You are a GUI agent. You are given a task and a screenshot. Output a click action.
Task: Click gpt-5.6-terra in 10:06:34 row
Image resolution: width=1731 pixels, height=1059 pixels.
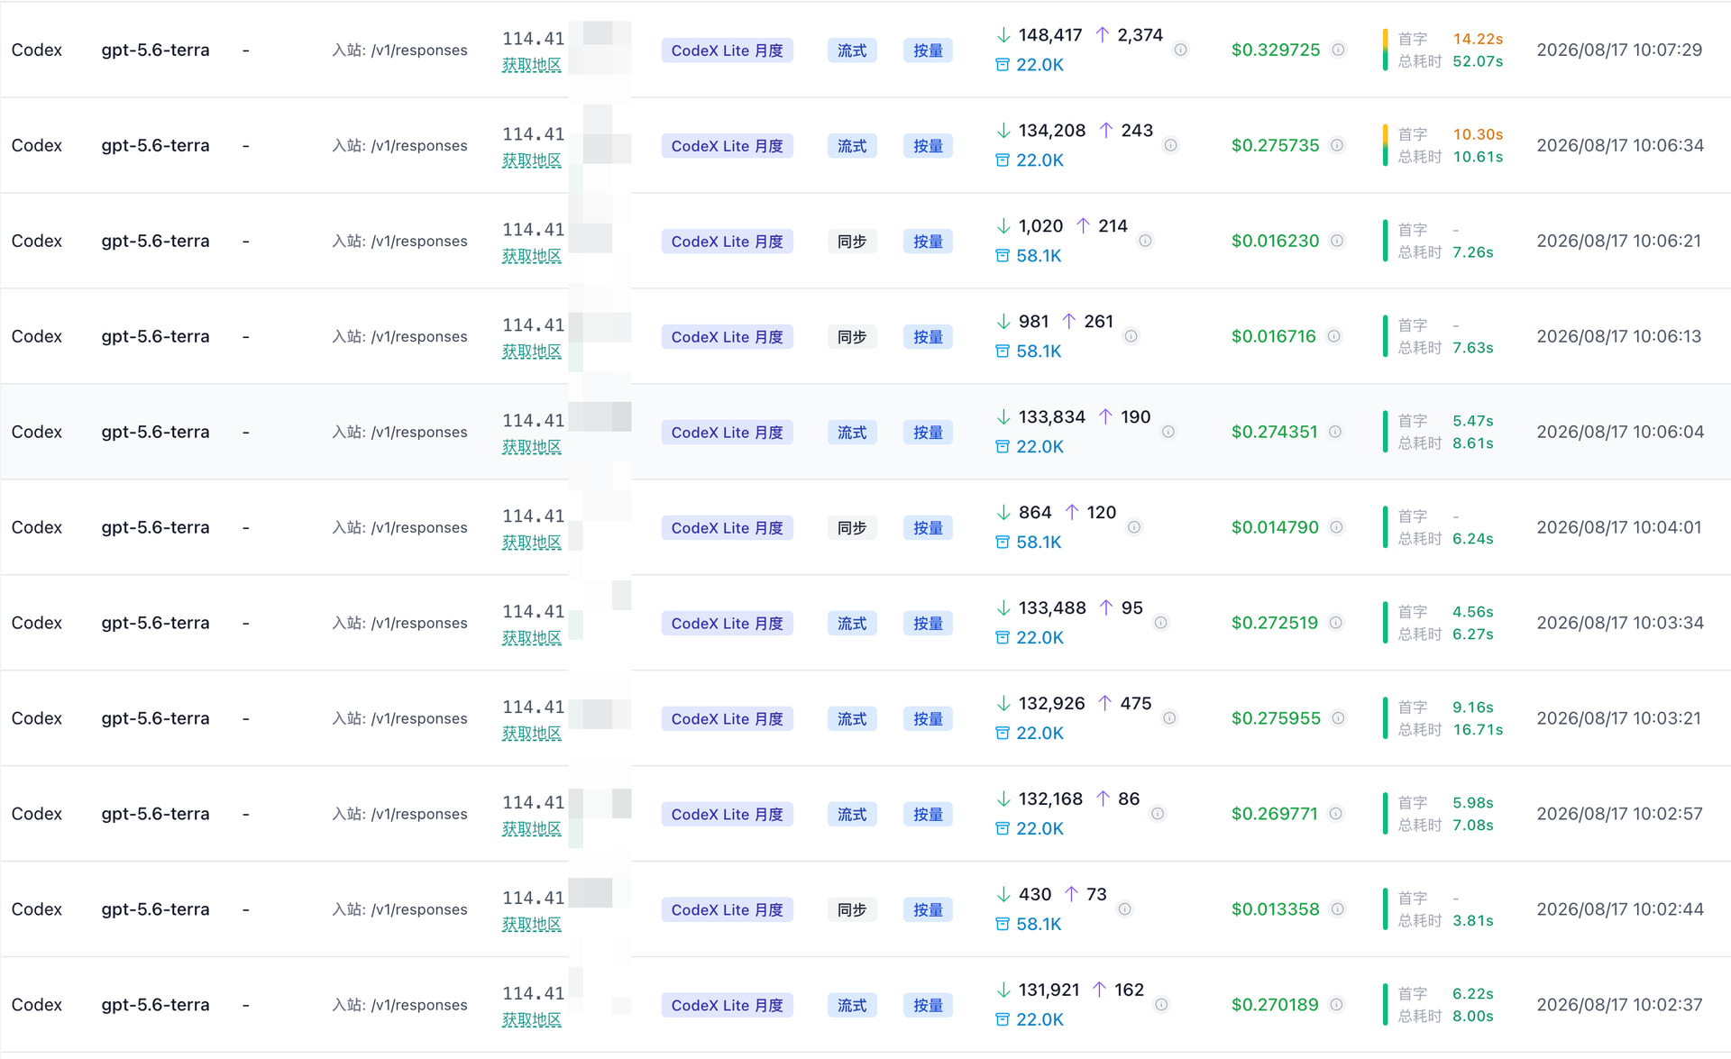(x=155, y=145)
